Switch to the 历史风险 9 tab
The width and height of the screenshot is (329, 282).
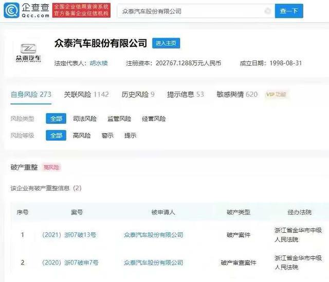[138, 94]
